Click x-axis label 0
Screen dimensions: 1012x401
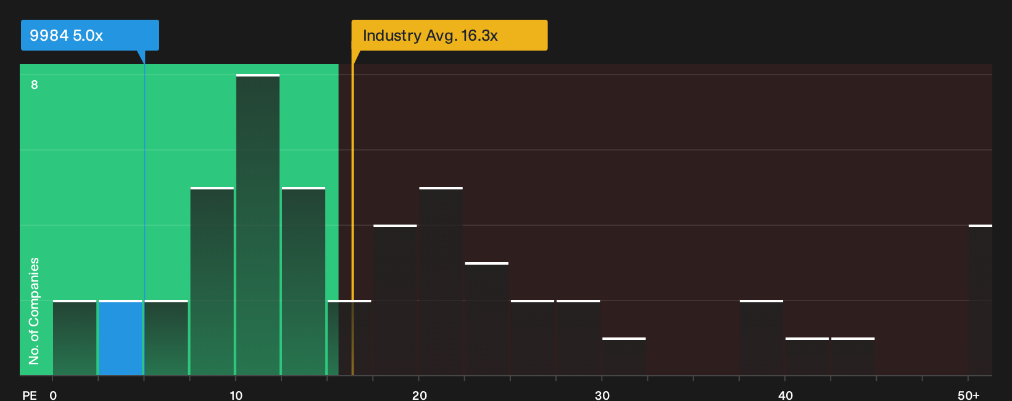click(53, 395)
